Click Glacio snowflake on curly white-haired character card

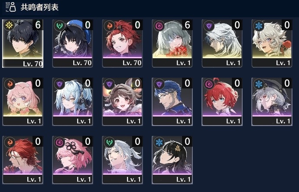pyautogui.click(x=259, y=26)
